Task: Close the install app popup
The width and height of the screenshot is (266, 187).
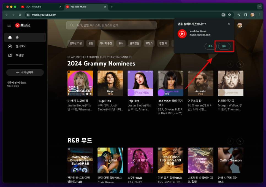Action: 229,24
